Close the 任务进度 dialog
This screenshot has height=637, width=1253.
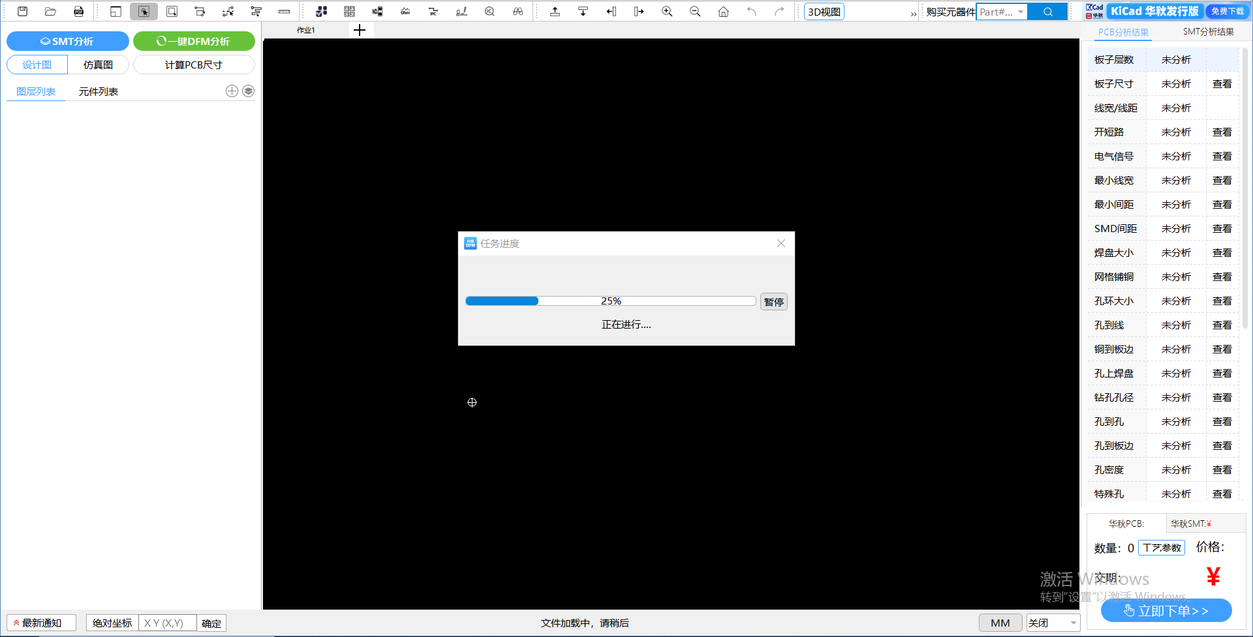click(x=781, y=243)
